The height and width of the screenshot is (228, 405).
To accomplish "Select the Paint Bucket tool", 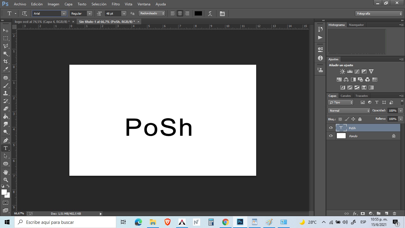I will tap(6, 116).
